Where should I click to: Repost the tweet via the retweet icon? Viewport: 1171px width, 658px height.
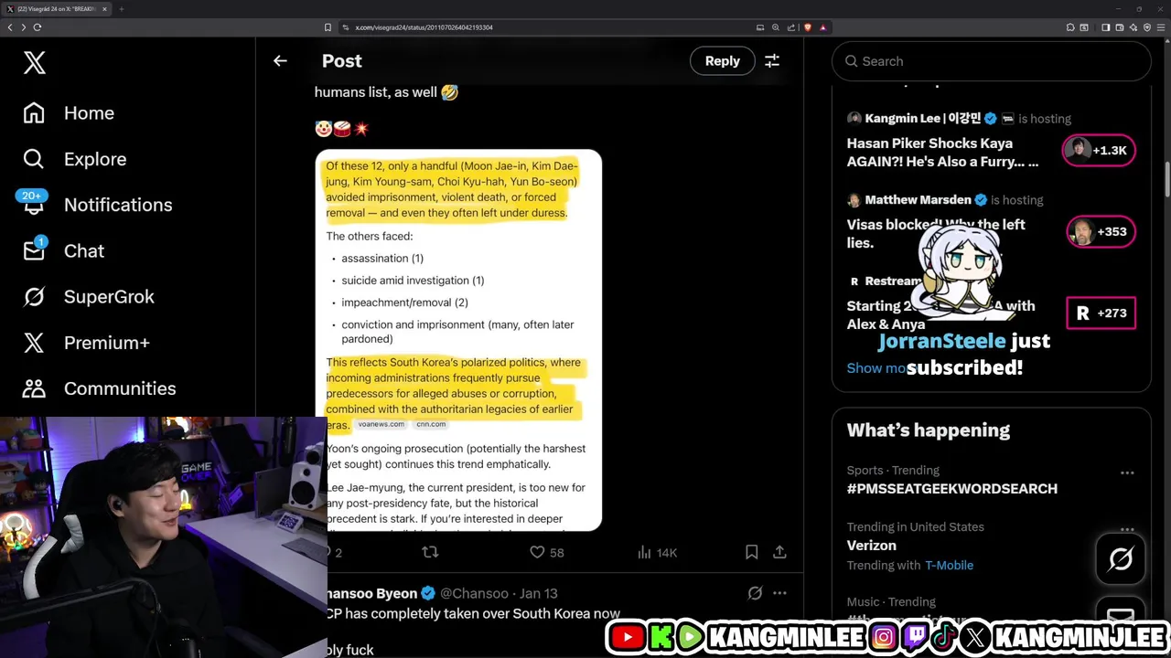coord(430,552)
